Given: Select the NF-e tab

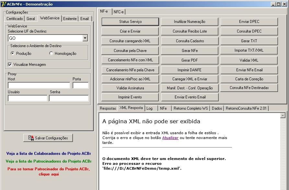Looking at the screenshot, I should [104, 11].
